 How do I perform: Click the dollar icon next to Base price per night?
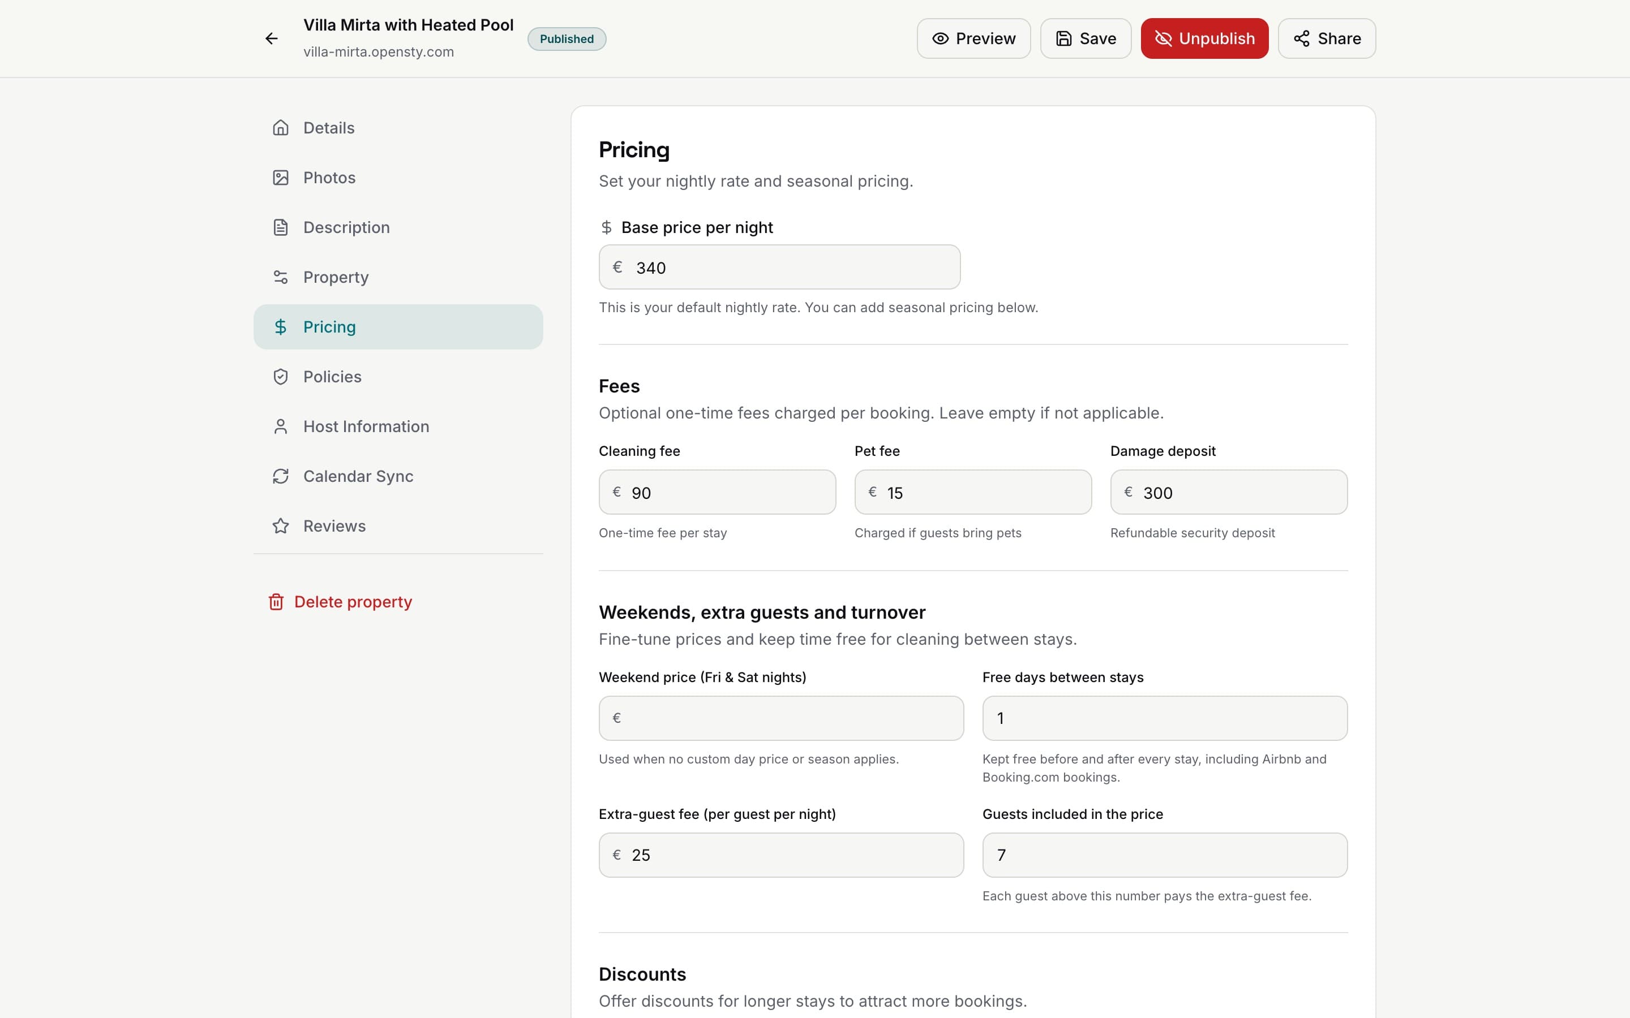coord(606,227)
